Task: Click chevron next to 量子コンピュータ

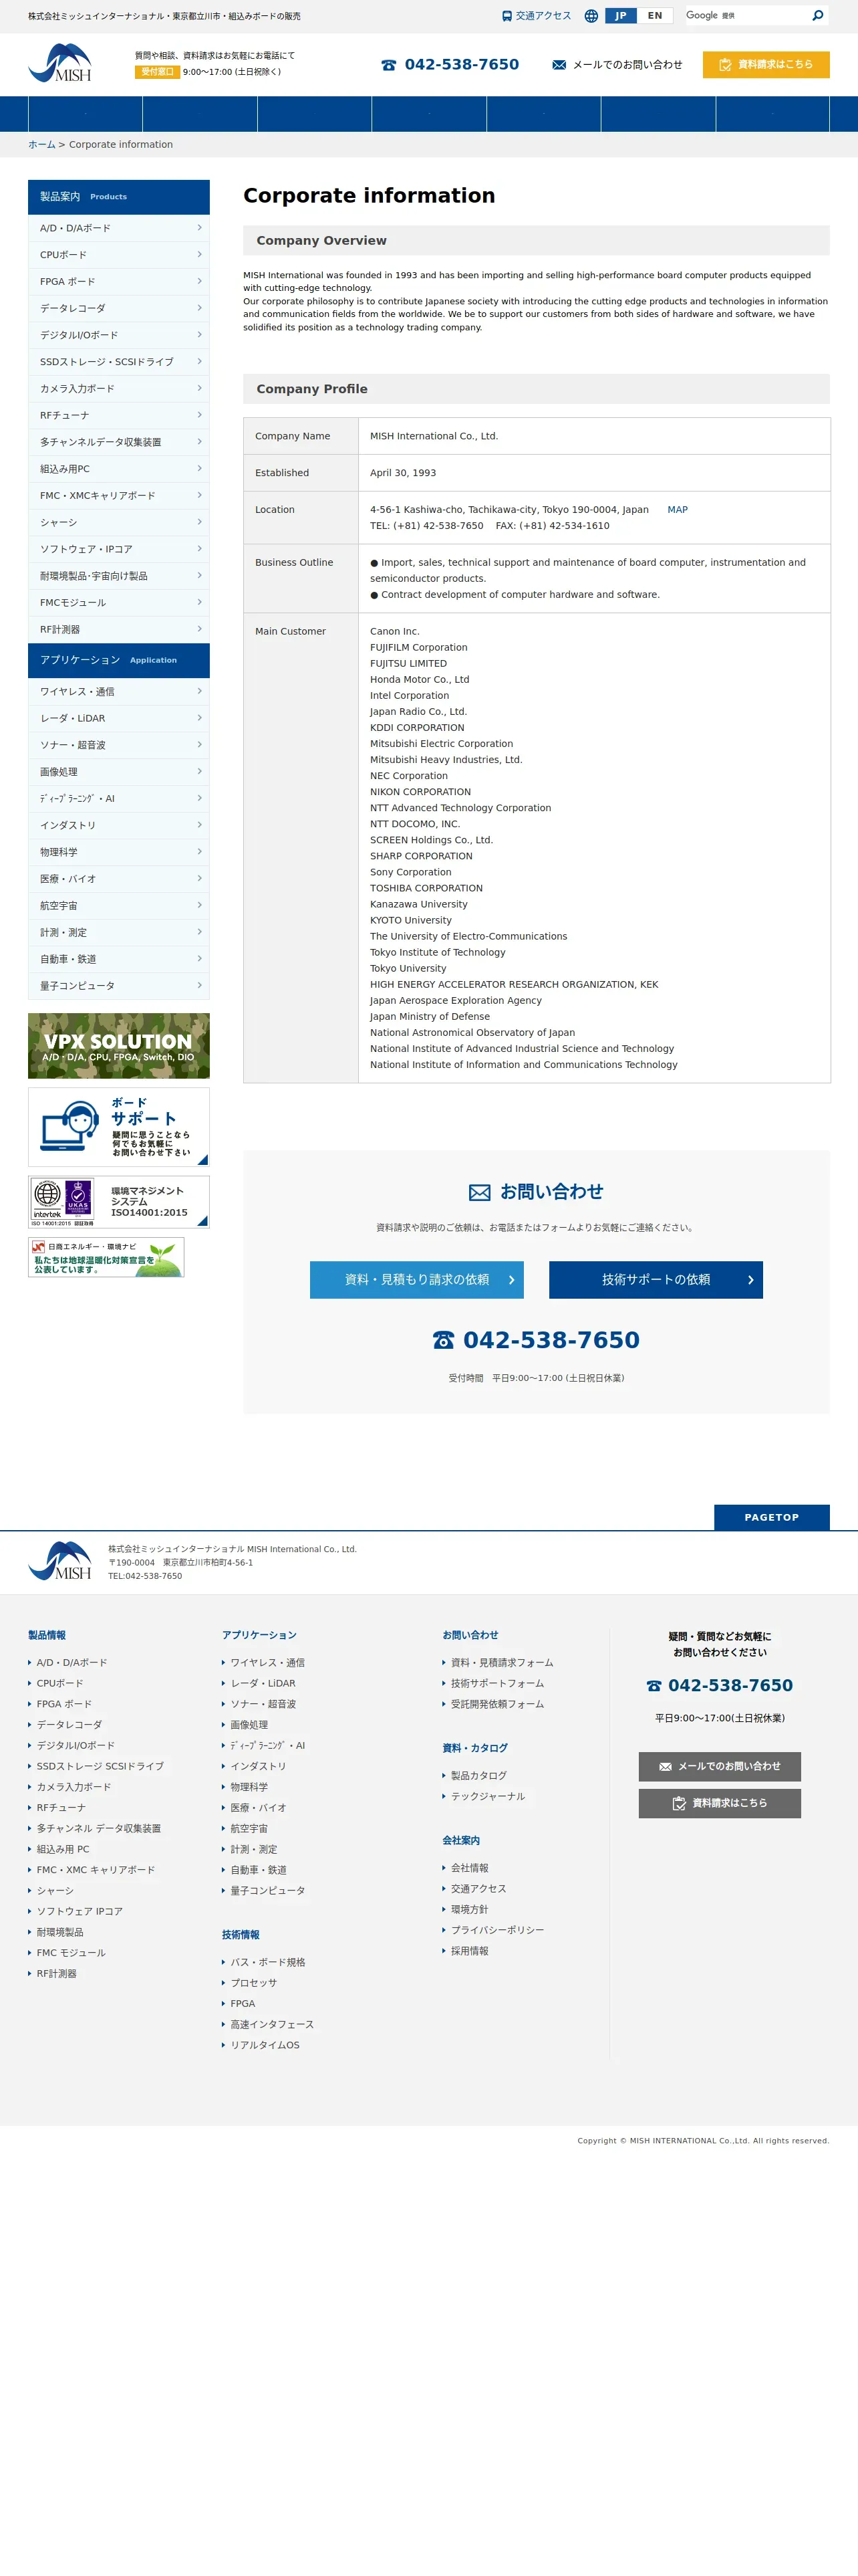Action: tap(198, 985)
